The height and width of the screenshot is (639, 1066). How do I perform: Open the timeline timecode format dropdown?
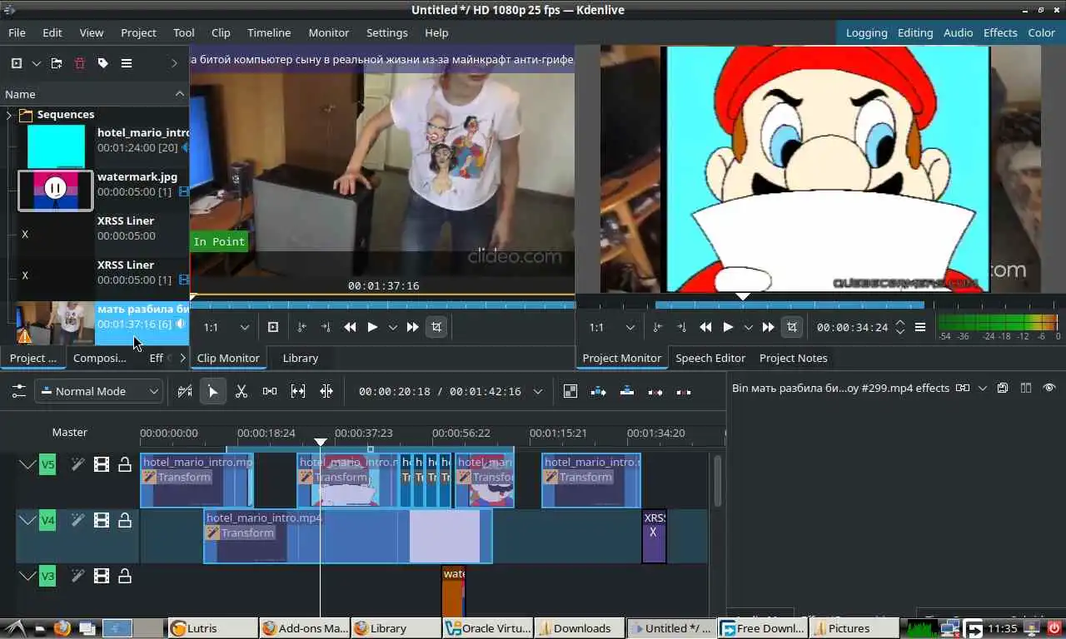[x=538, y=391]
